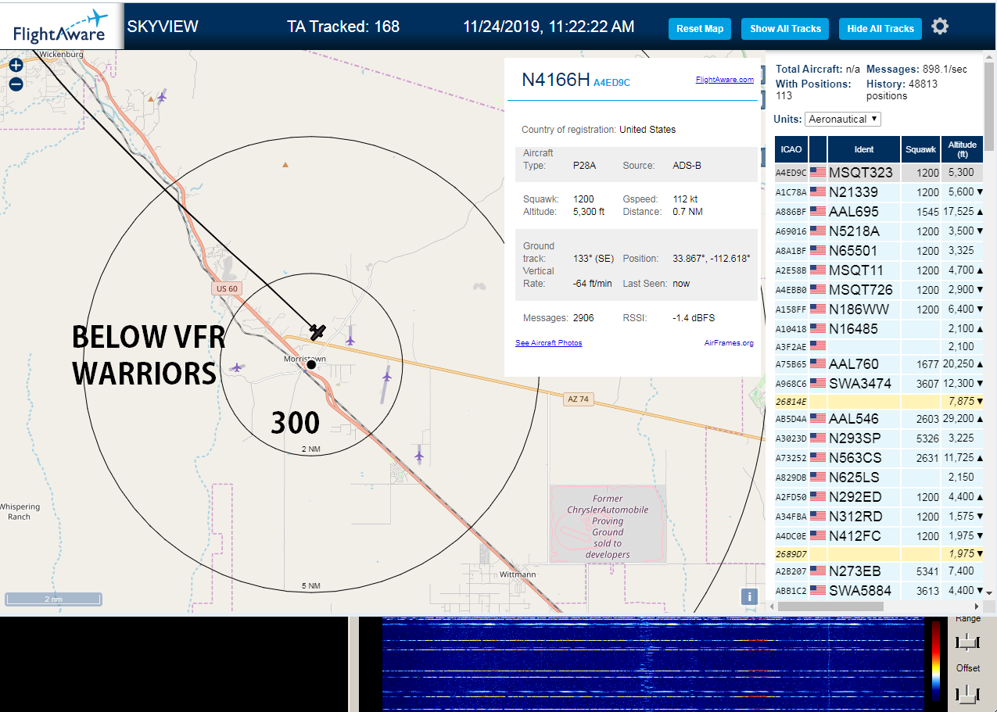Open the settings gear in the SkyView header
997x712 pixels.
pos(940,27)
